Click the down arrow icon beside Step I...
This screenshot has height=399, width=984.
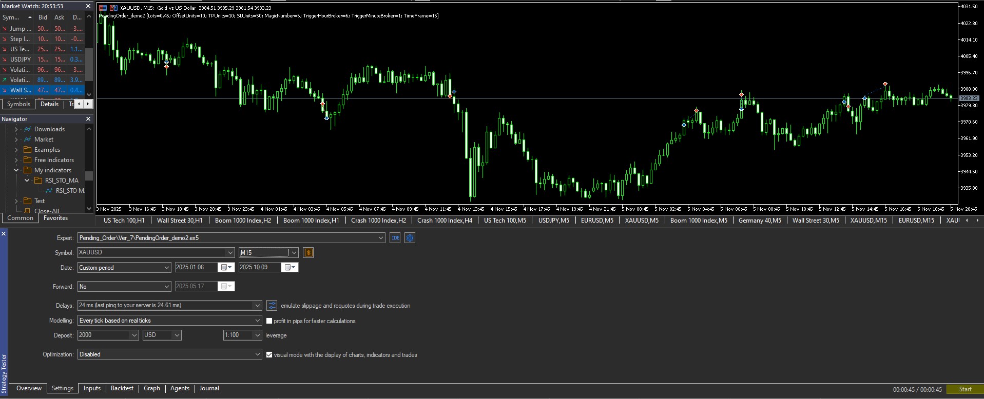[5, 39]
